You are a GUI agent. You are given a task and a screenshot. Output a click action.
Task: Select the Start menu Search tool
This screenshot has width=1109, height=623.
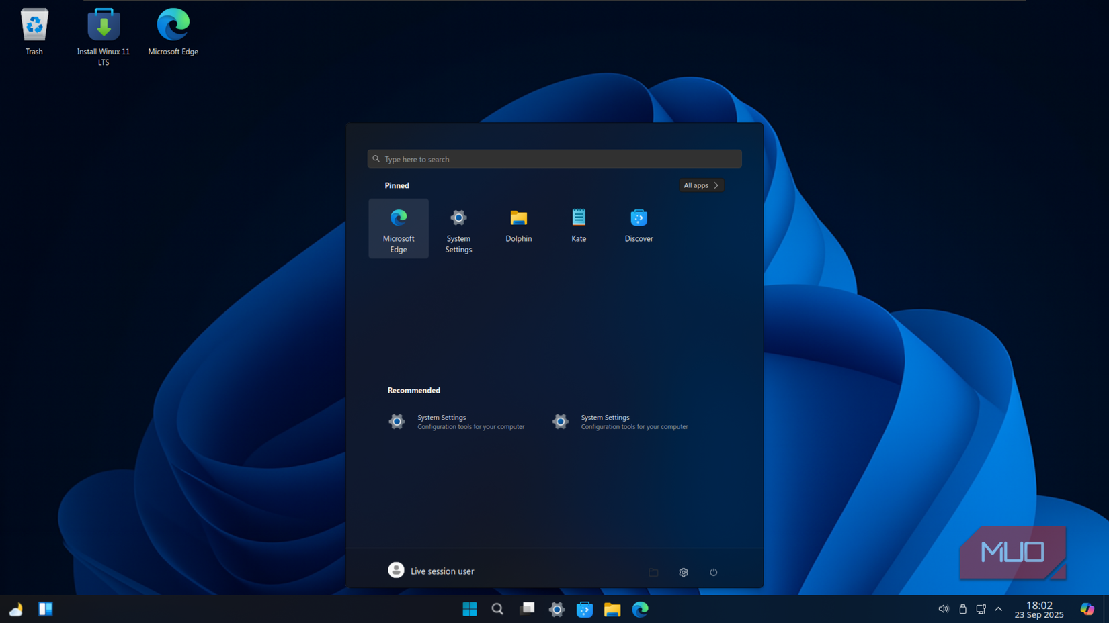tap(497, 609)
